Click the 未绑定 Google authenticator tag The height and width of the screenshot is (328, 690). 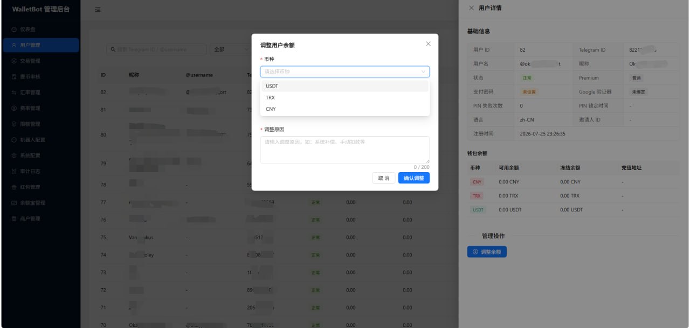(x=639, y=92)
